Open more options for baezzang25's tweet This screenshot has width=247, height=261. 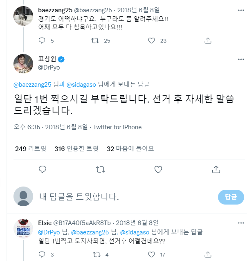(238, 9)
